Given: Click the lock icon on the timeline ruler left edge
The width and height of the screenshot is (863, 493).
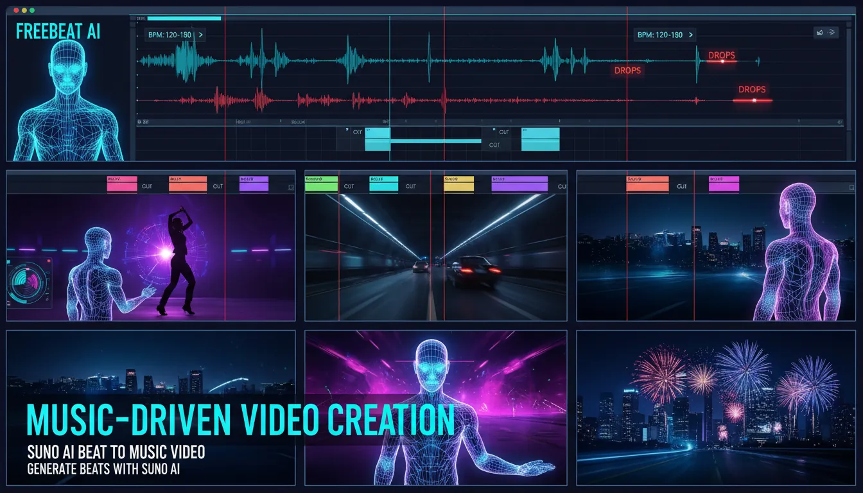Looking at the screenshot, I should click(139, 121).
